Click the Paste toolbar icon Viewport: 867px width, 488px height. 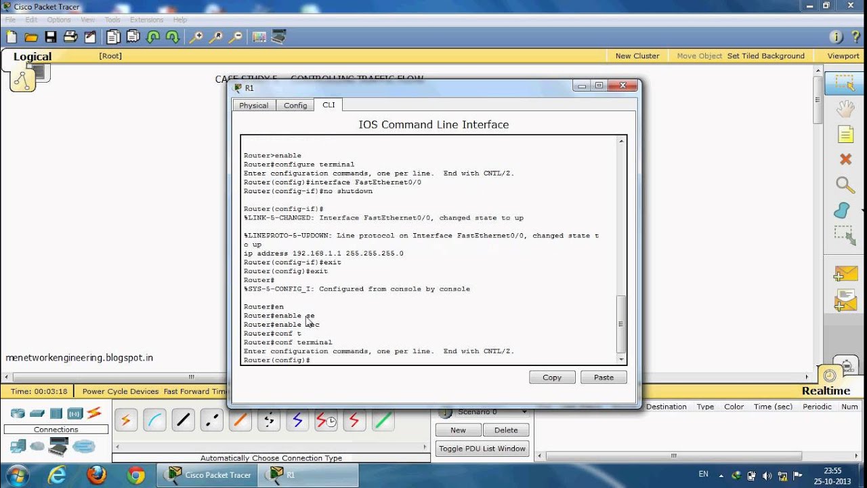133,37
